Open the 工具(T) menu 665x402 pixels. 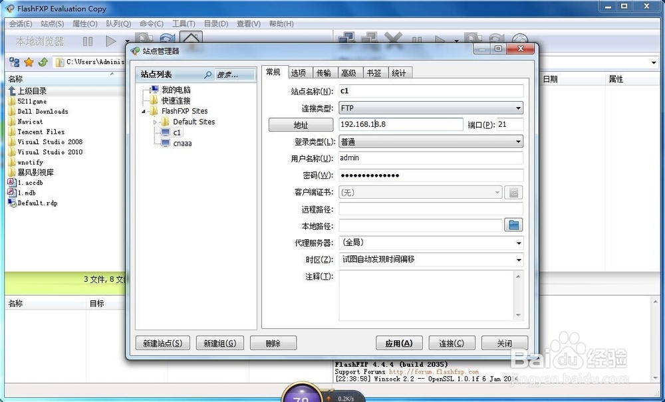coord(184,24)
